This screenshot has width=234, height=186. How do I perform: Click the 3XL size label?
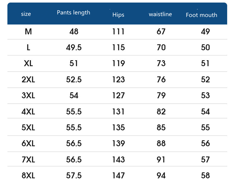point(28,95)
